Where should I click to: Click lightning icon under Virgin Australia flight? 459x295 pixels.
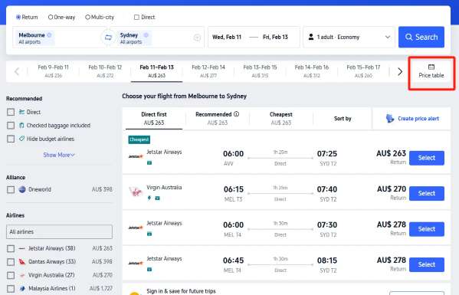[149, 198]
